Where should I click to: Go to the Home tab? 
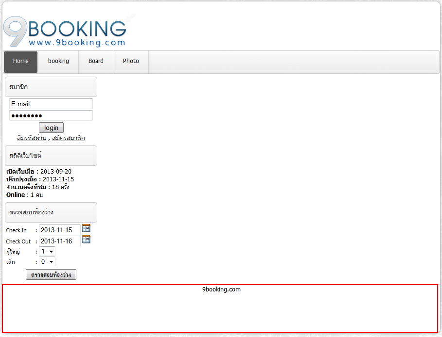(x=20, y=62)
